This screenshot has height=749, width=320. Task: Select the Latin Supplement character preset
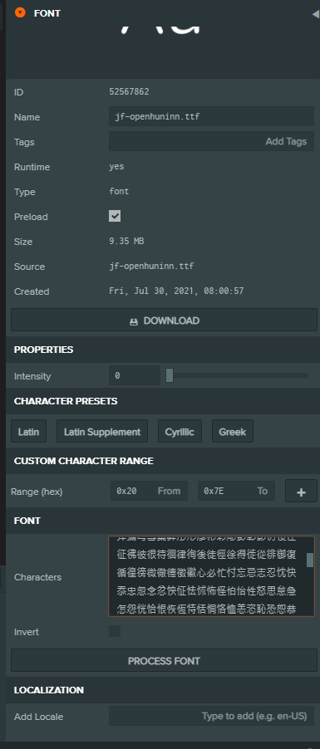102,431
